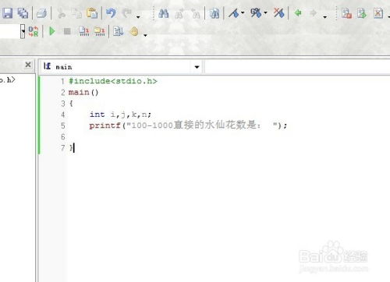390x282 pixels.
Task: Click the opening brace on line 3
Action: (x=71, y=104)
